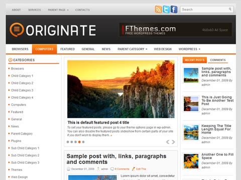The image size is (241, 180).
Task: Show next featured slide arrow
Action: [173, 142]
